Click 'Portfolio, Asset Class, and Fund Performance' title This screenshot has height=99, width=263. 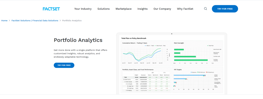pyautogui.click(x=138, y=70)
